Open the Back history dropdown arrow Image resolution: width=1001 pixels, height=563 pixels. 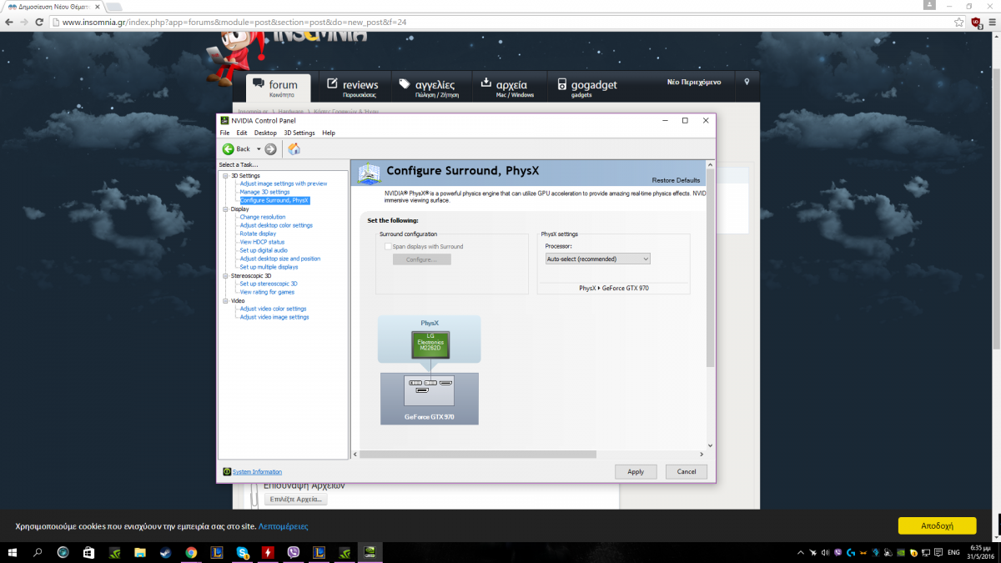(259, 148)
